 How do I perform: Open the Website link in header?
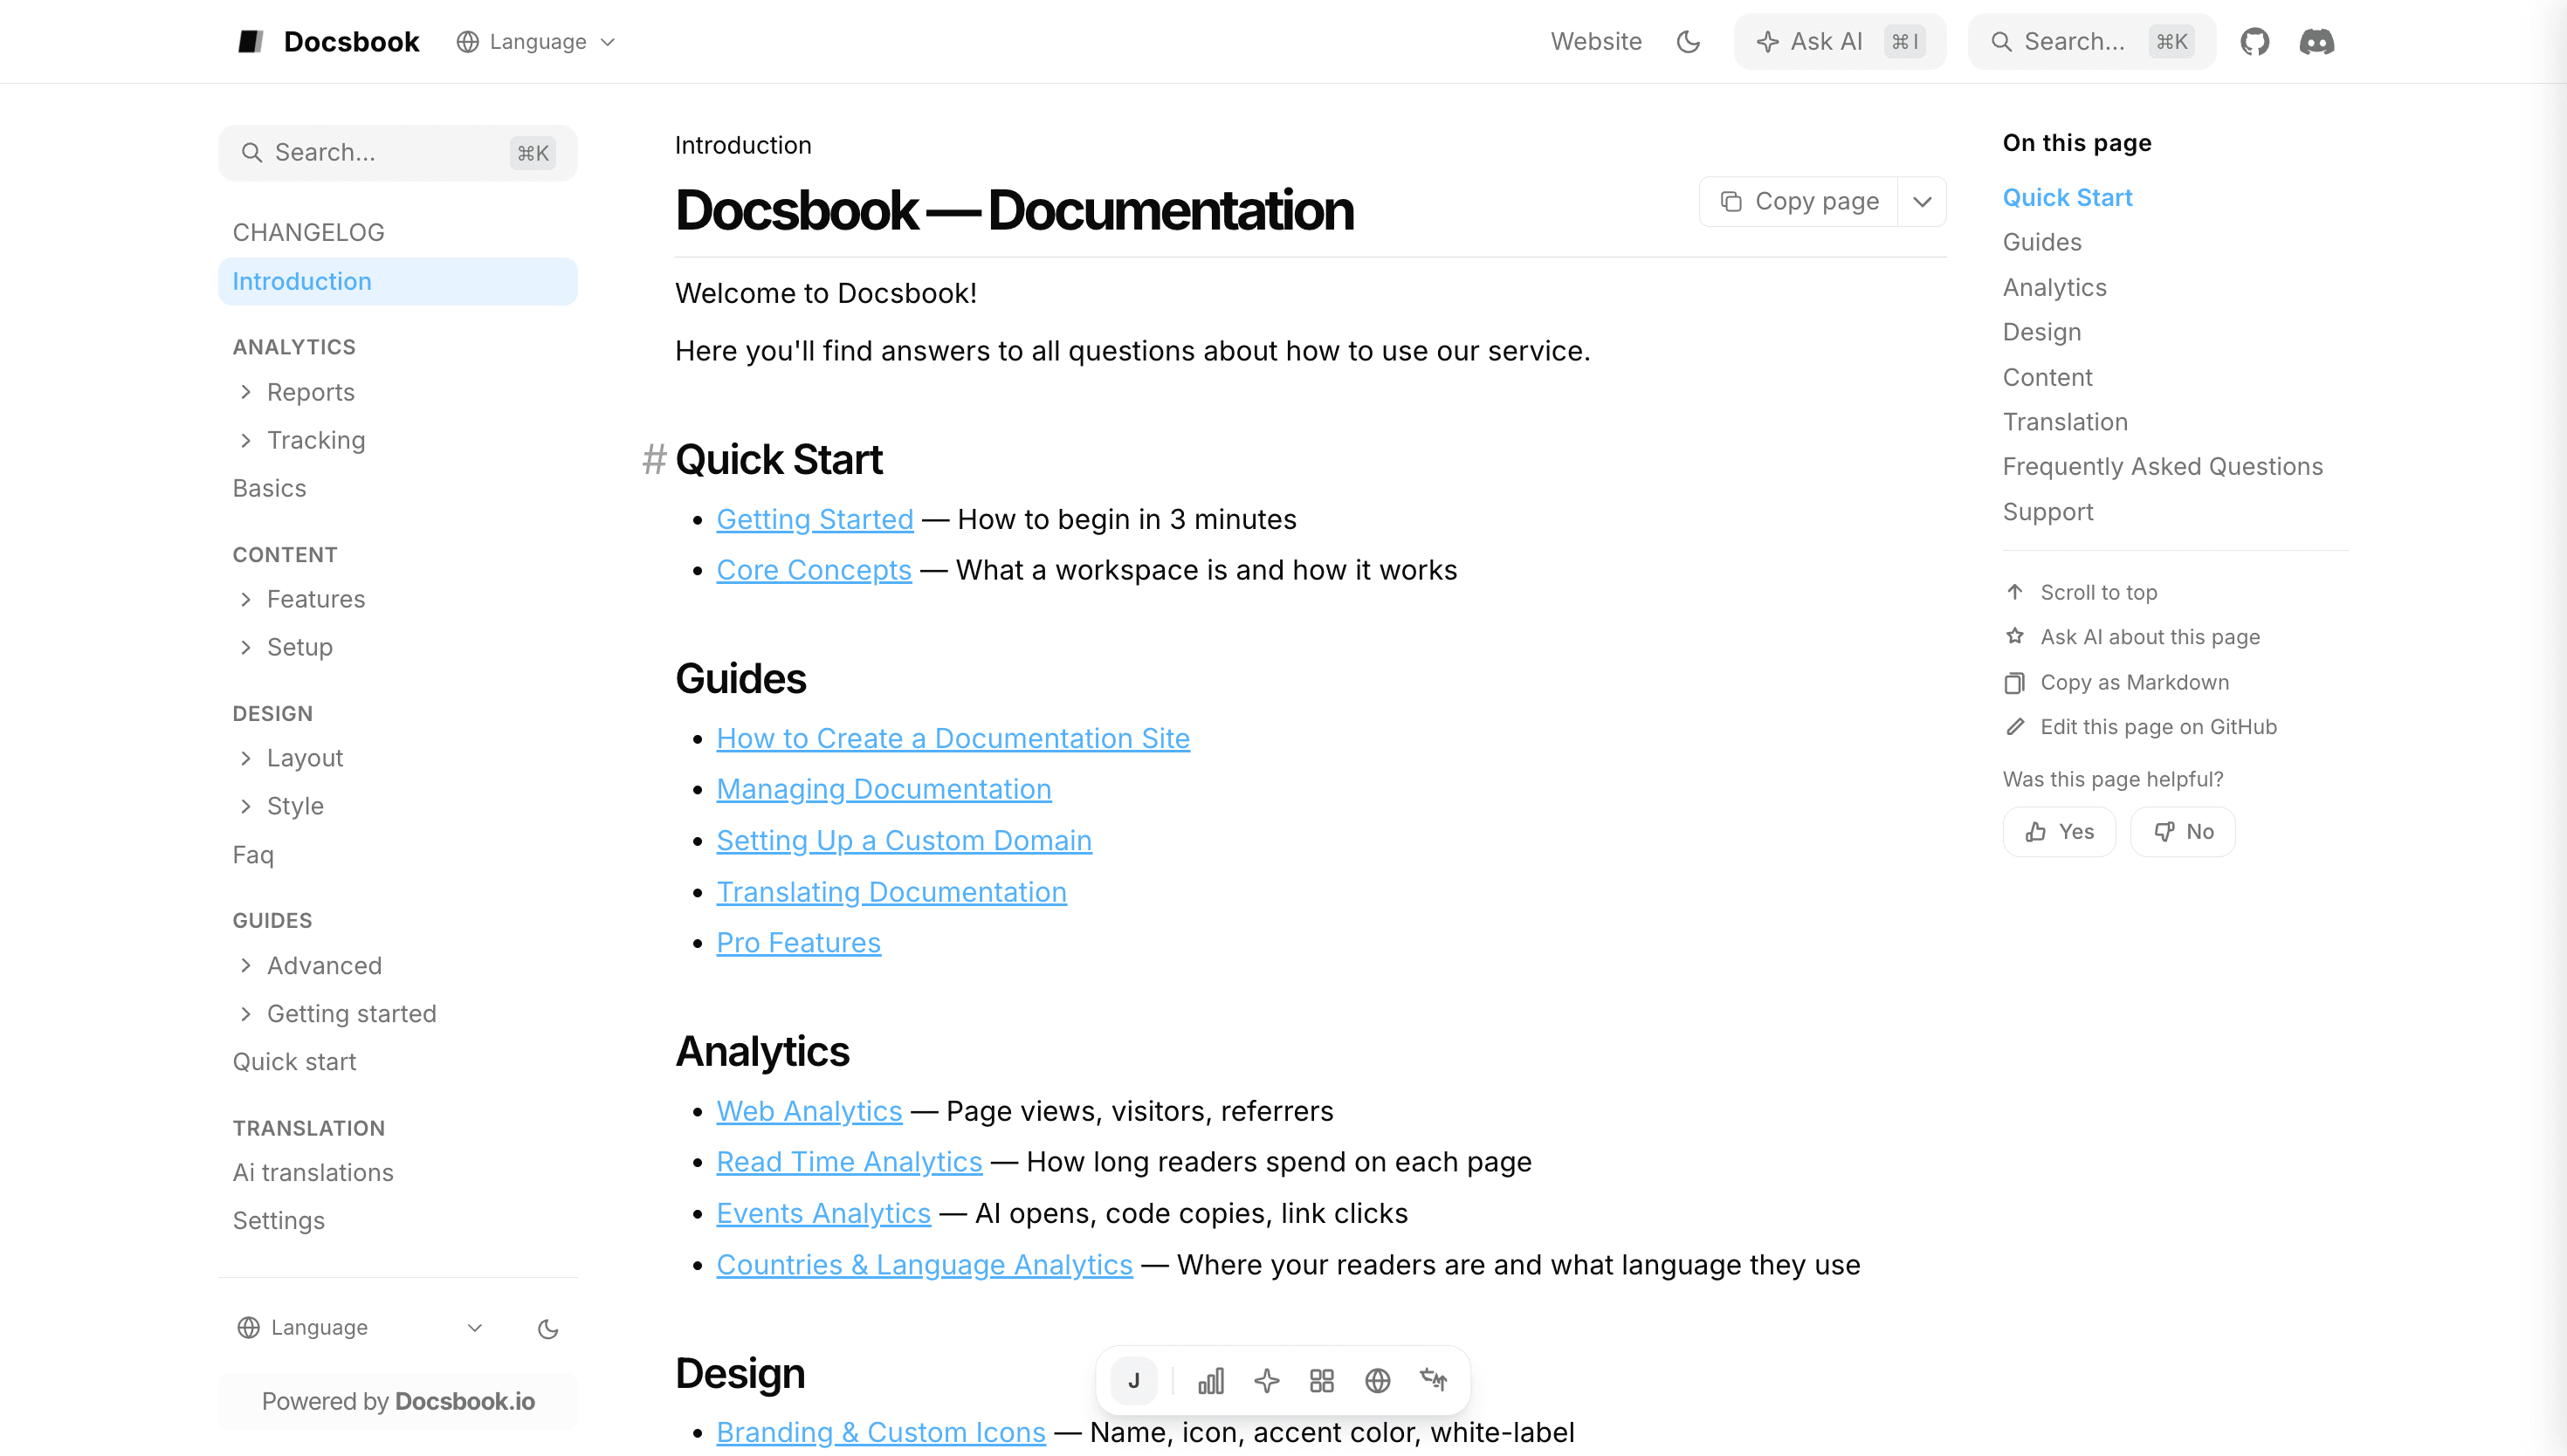[1596, 42]
